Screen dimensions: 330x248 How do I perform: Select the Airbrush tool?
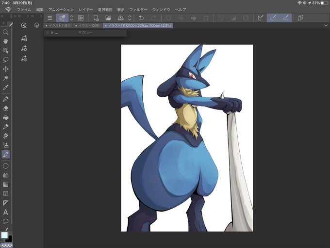point(6,145)
